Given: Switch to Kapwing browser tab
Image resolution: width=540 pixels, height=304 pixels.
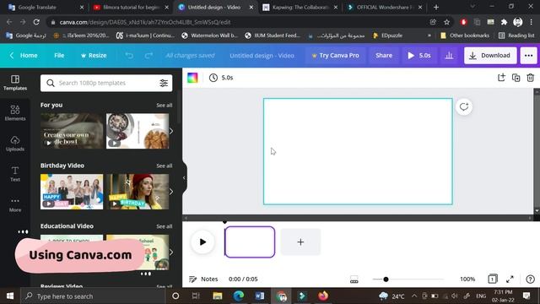Looking at the screenshot, I should tap(300, 8).
